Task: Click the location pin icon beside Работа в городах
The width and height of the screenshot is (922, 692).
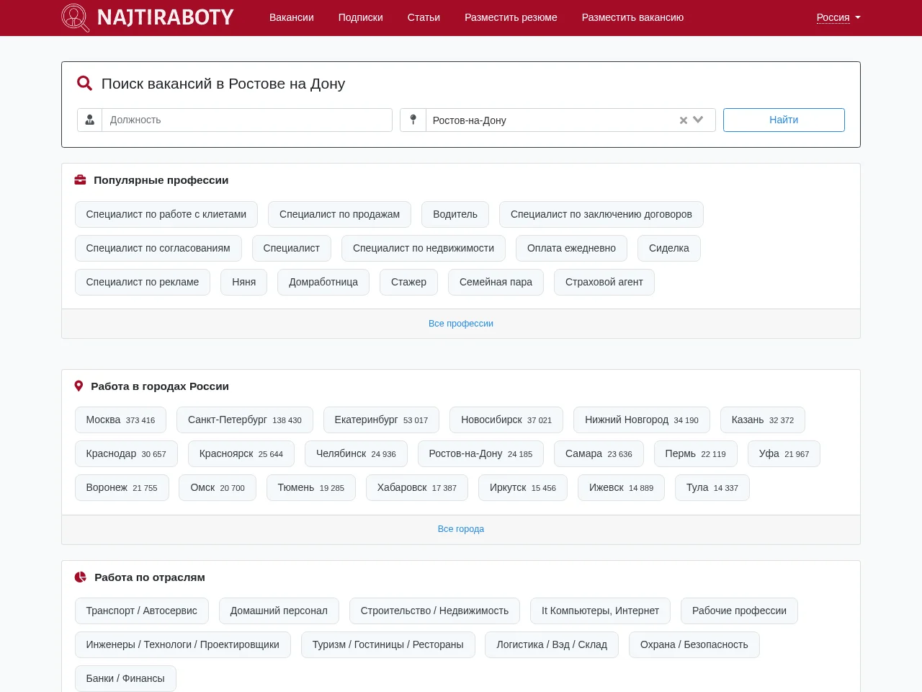Action: [79, 386]
